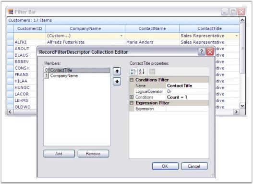Click the AROUT row in the grid
This screenshot has height=184, width=253.
[22, 49]
